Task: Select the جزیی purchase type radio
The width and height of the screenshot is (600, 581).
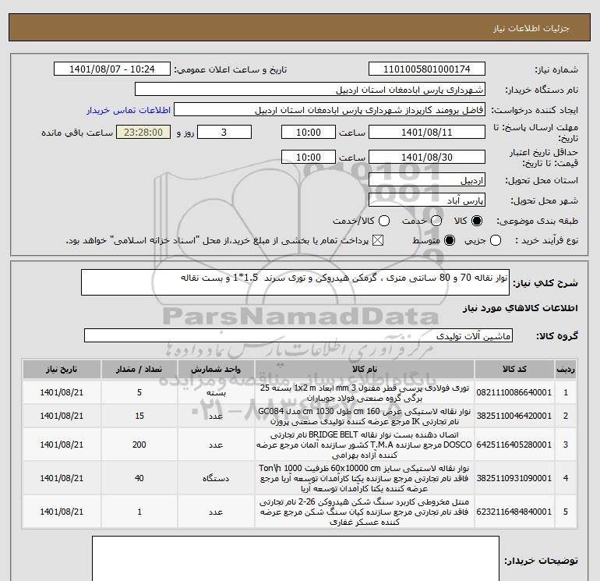Action: [x=496, y=240]
